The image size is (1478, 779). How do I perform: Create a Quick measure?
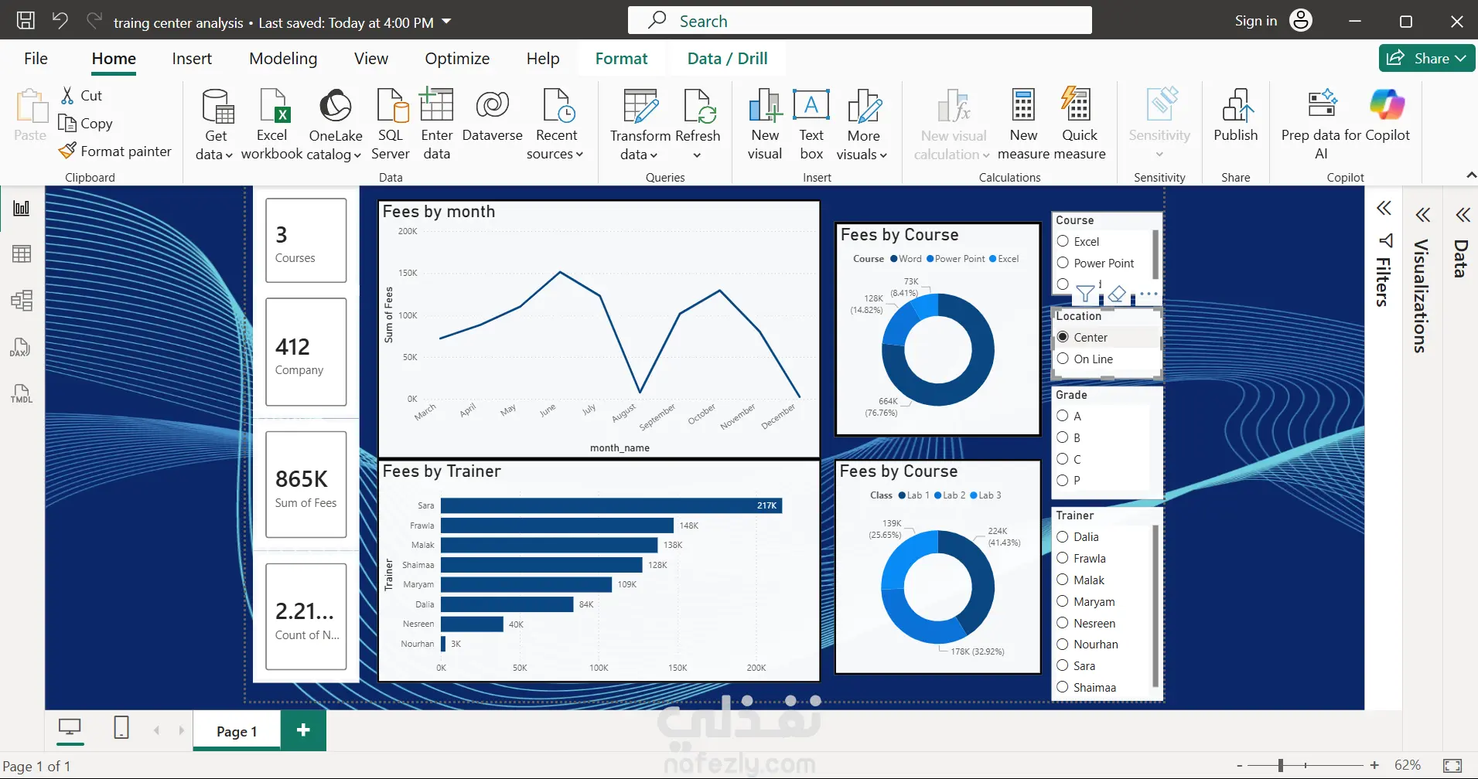point(1078,124)
